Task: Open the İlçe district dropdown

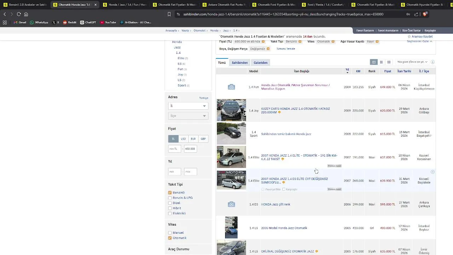Action: coord(188,116)
